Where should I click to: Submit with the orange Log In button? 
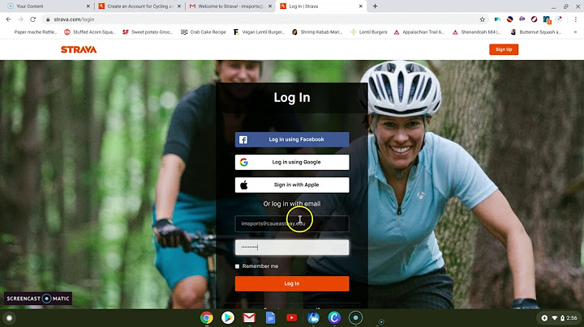click(292, 283)
